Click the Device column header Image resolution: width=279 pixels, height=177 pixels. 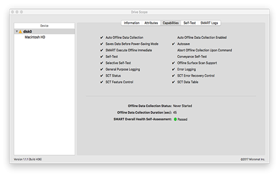pyautogui.click(x=45, y=26)
